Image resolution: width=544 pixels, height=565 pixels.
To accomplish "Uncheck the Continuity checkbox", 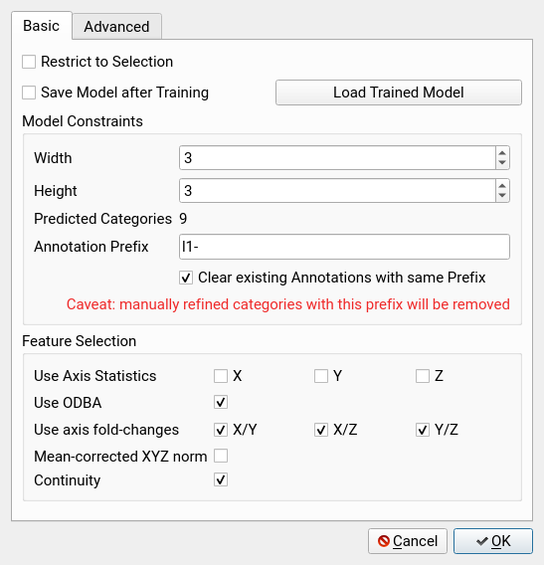I will (221, 479).
